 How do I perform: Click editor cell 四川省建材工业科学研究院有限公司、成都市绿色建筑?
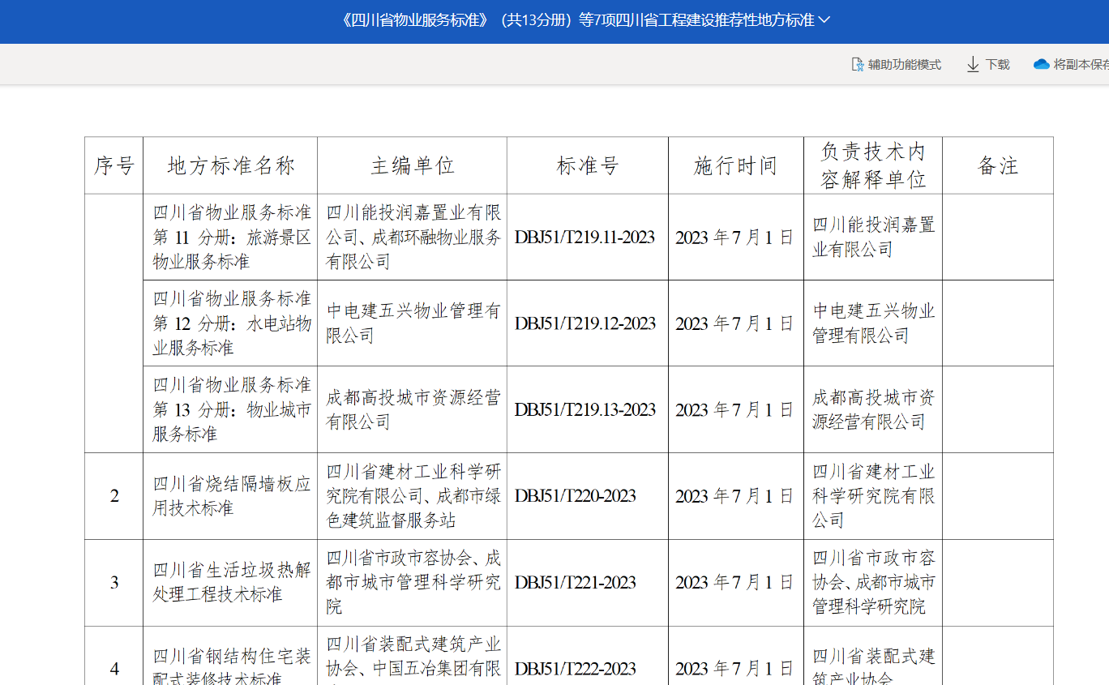pyautogui.click(x=413, y=496)
